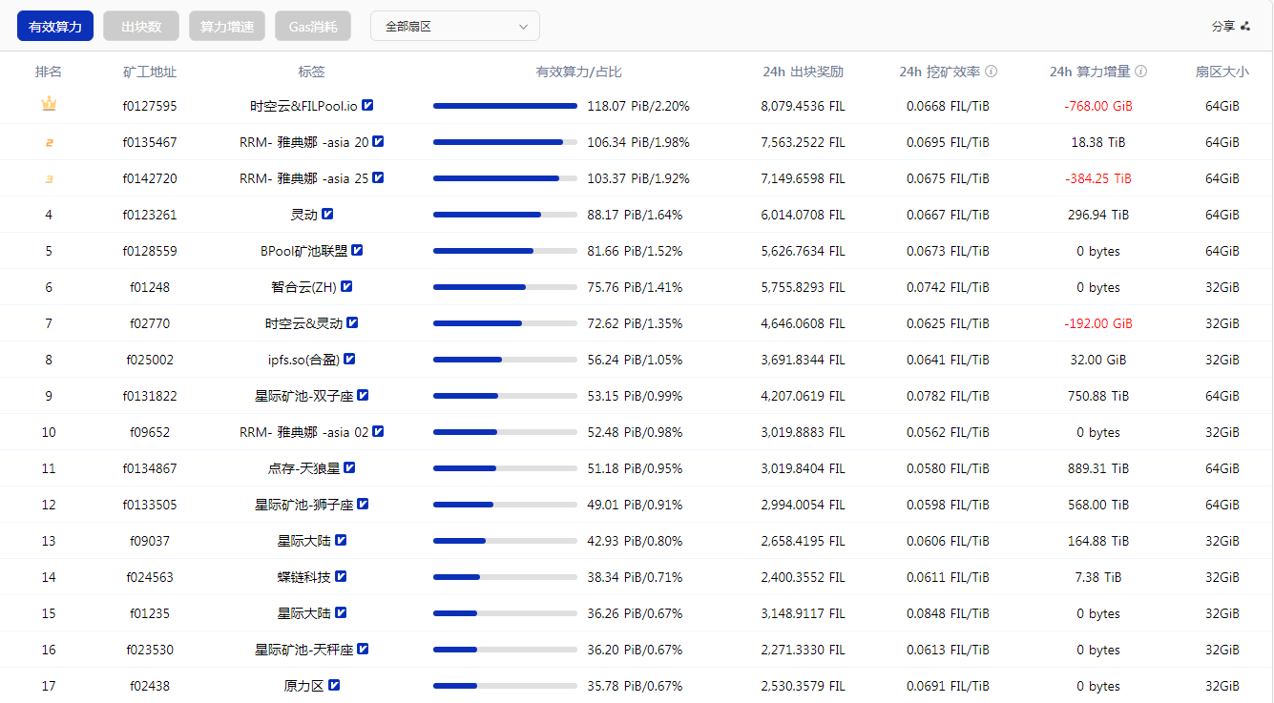
Task: Click miner address f024563
Action: [x=150, y=577]
